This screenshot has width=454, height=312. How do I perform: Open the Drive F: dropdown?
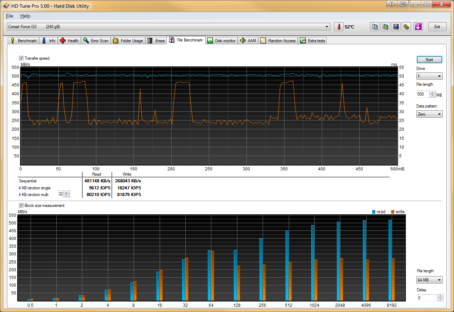429,76
